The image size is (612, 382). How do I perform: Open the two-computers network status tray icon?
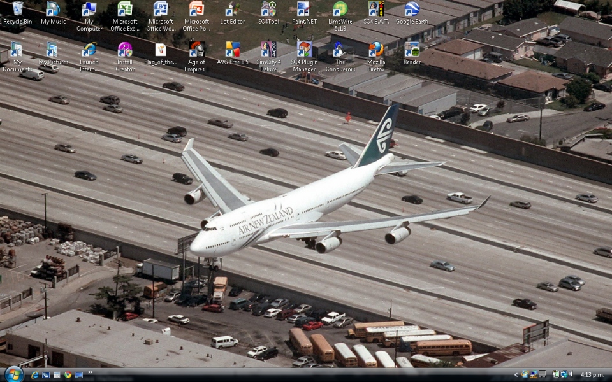coord(564,374)
